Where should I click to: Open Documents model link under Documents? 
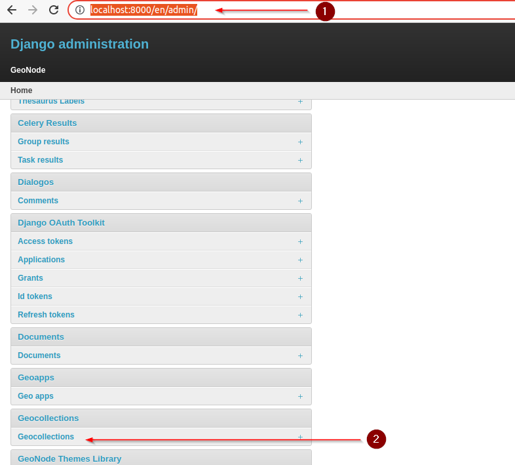pos(39,355)
